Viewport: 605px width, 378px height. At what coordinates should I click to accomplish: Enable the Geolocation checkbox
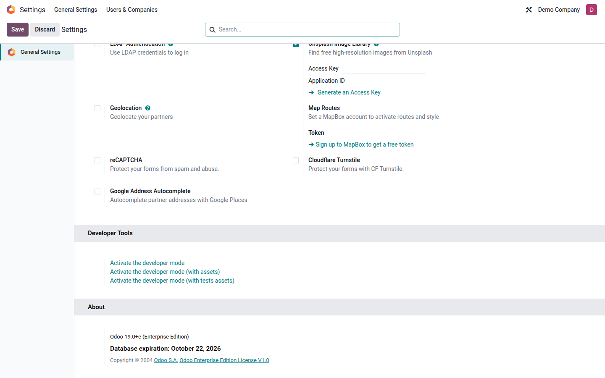[97, 108]
